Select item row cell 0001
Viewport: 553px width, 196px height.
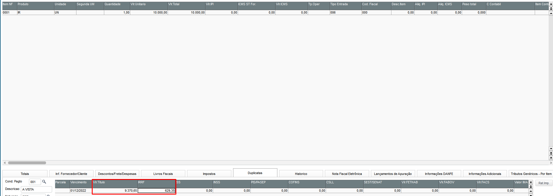(10, 12)
